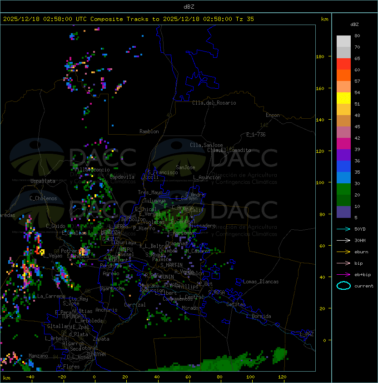Click the Ugarteche map label
The image size is (378, 383).
tap(112, 288)
